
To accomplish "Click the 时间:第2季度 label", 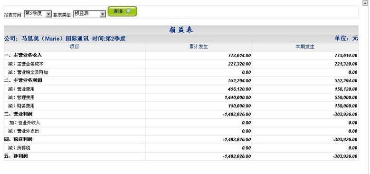I will [109, 39].
